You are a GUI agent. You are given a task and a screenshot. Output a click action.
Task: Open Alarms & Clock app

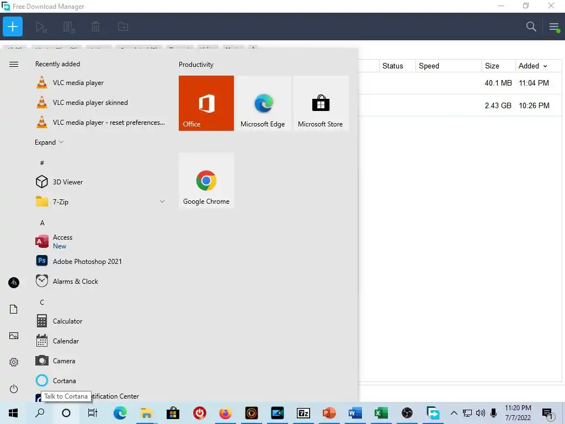click(101, 281)
